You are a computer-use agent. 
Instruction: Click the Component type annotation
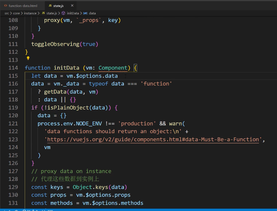(113, 68)
